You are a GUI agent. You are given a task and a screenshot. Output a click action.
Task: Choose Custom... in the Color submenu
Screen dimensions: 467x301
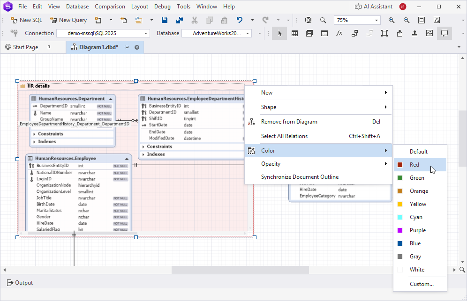click(x=420, y=284)
